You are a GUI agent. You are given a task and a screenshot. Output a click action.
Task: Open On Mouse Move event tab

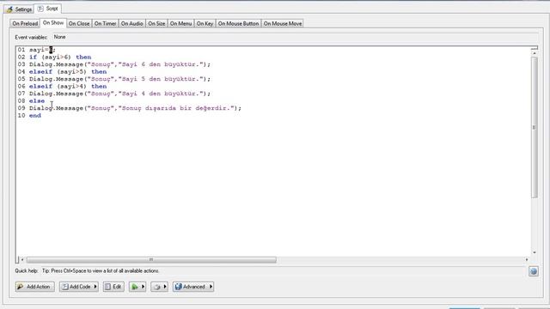283,23
